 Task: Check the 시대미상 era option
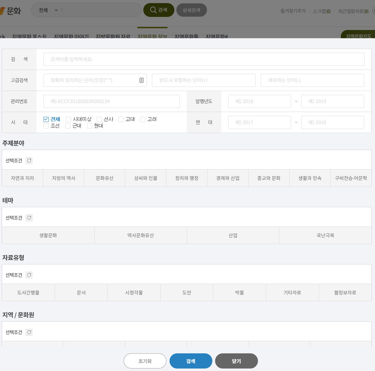(x=68, y=119)
